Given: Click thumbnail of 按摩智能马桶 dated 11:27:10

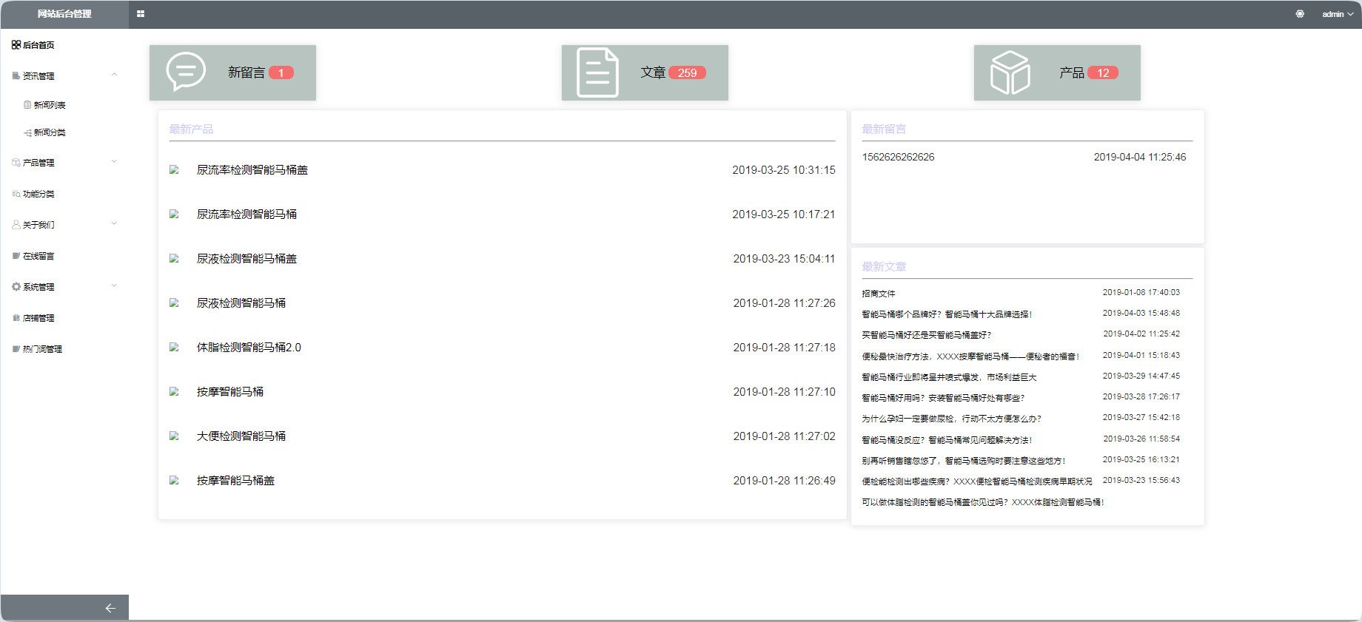Looking at the screenshot, I should (174, 391).
